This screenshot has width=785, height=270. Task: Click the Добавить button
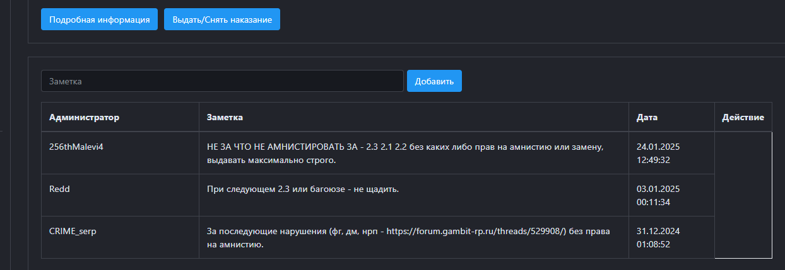point(434,81)
